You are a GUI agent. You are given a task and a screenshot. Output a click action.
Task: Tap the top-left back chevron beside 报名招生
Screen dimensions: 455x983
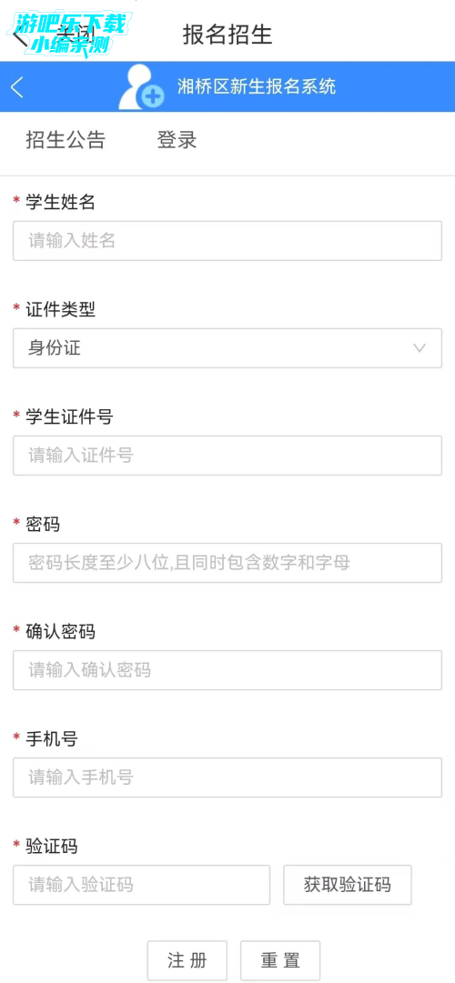(20, 35)
